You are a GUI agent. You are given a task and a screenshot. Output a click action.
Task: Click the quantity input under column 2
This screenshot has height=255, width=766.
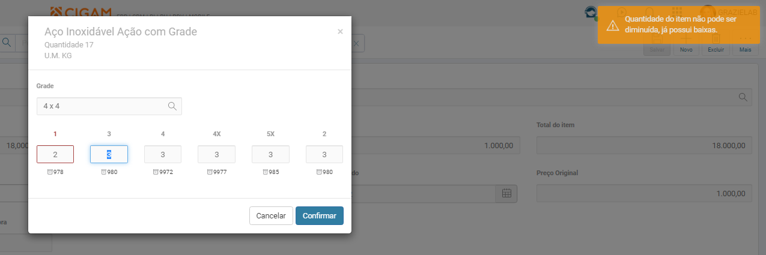(x=324, y=154)
